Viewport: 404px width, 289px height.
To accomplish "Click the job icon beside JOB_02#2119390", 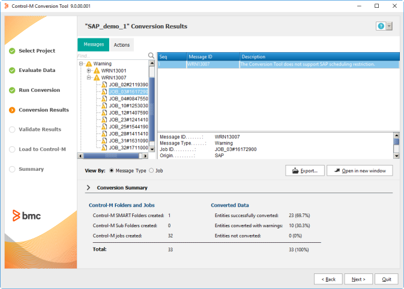I will pos(104,85).
